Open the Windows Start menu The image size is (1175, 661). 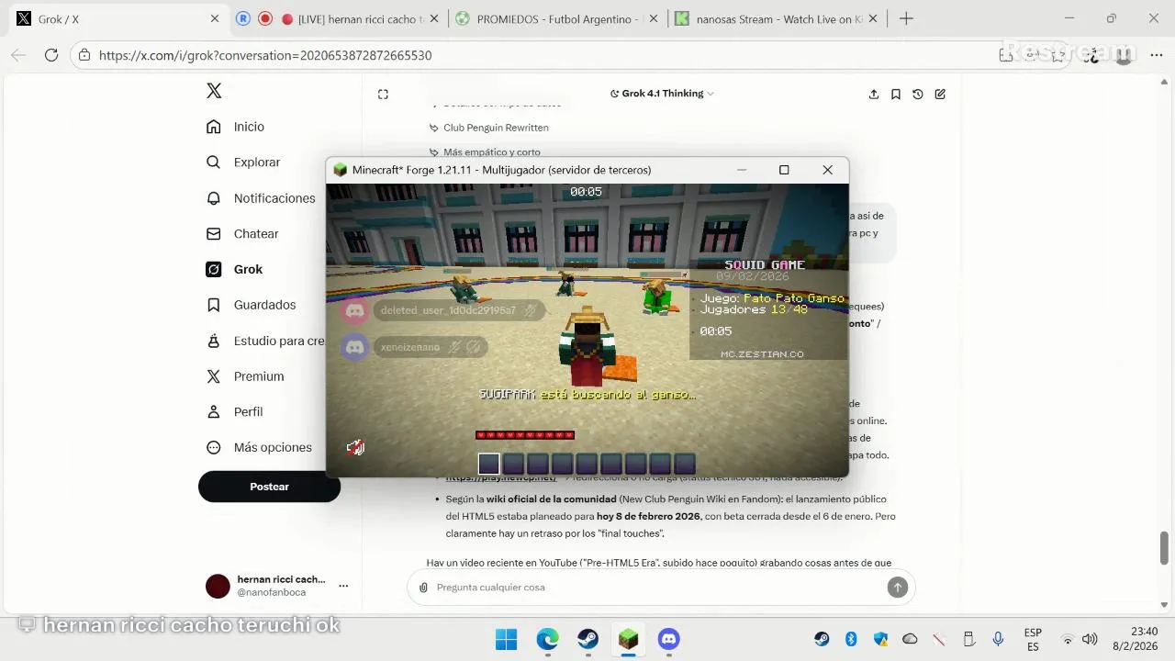click(507, 639)
